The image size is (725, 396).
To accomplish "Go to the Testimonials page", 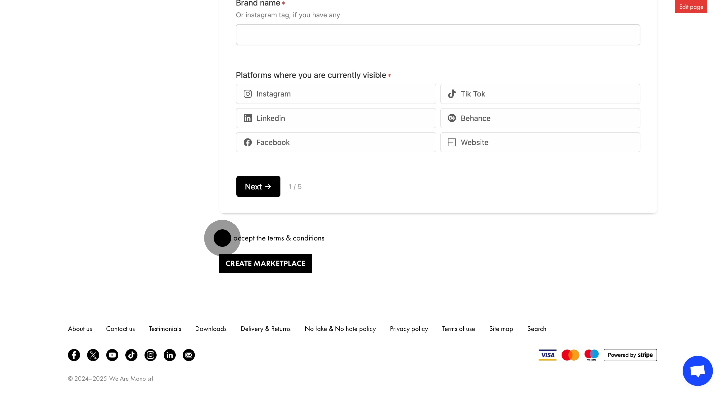I will pyautogui.click(x=165, y=329).
